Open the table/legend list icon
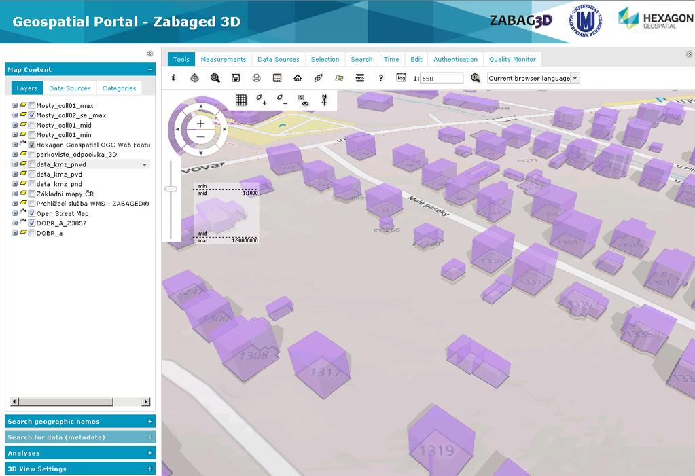695x476 pixels. (277, 78)
